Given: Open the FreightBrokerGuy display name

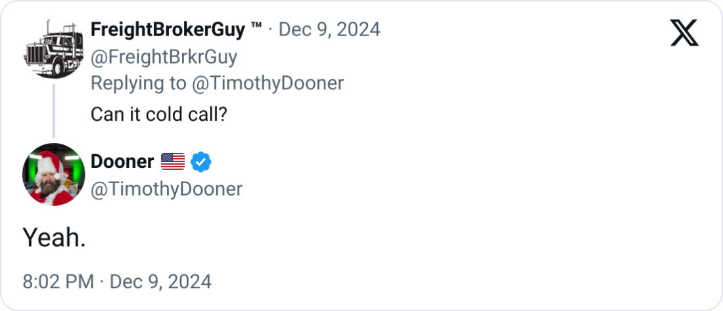Looking at the screenshot, I should [x=168, y=30].
